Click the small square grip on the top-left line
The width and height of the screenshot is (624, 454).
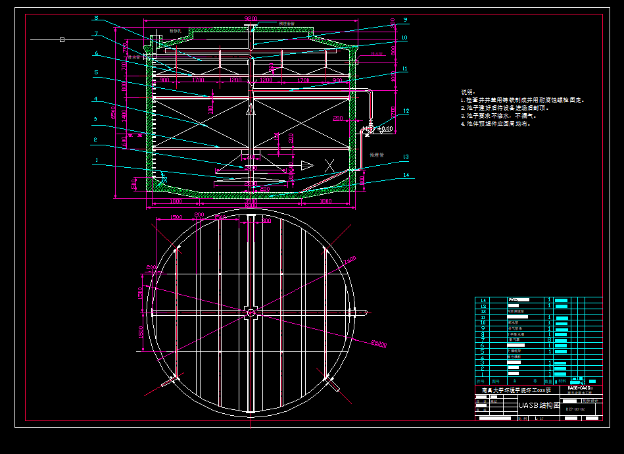(x=62, y=40)
